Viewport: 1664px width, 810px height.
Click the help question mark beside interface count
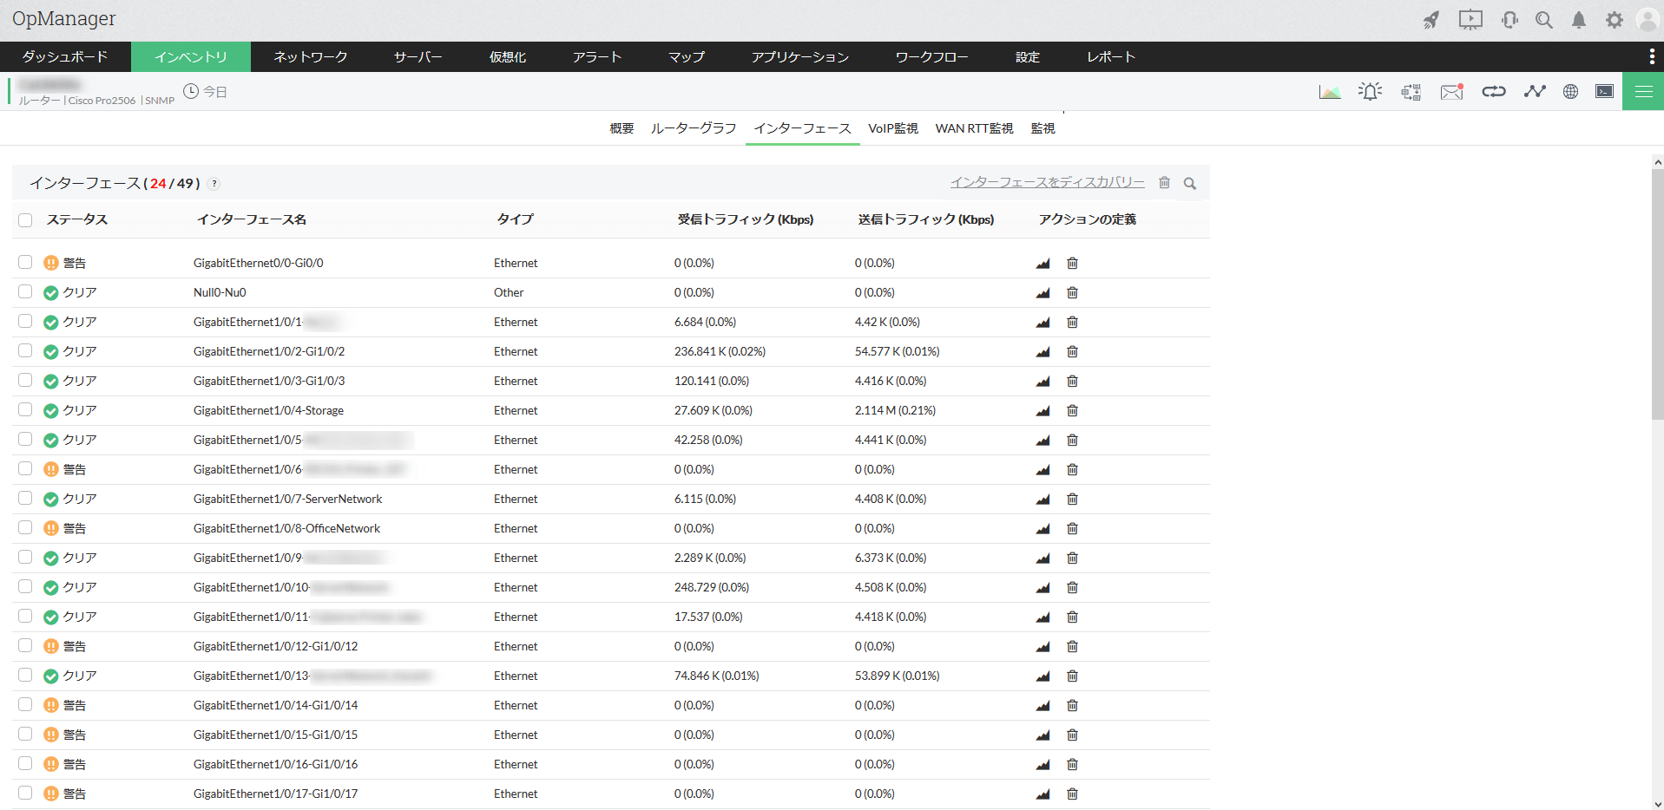[x=214, y=184]
